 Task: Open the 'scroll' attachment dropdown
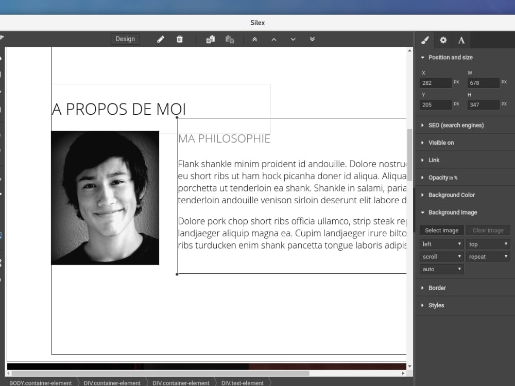[442, 257]
